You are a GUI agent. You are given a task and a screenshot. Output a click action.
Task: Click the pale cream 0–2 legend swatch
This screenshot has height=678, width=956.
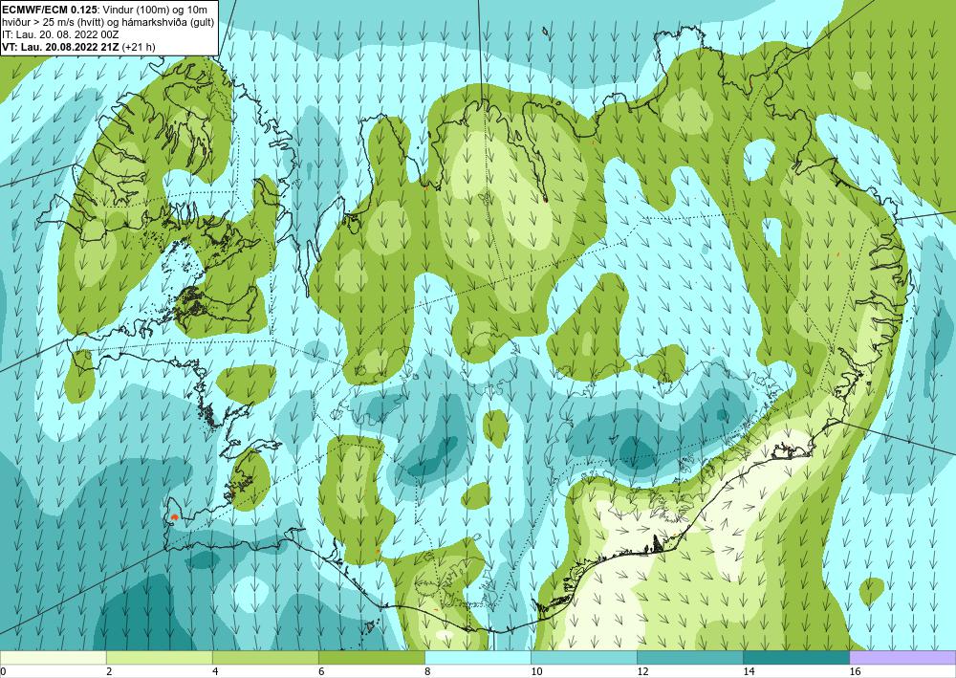[x=53, y=657]
